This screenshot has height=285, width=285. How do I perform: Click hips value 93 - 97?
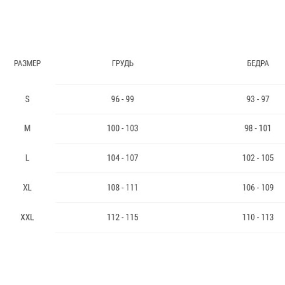tap(258, 99)
